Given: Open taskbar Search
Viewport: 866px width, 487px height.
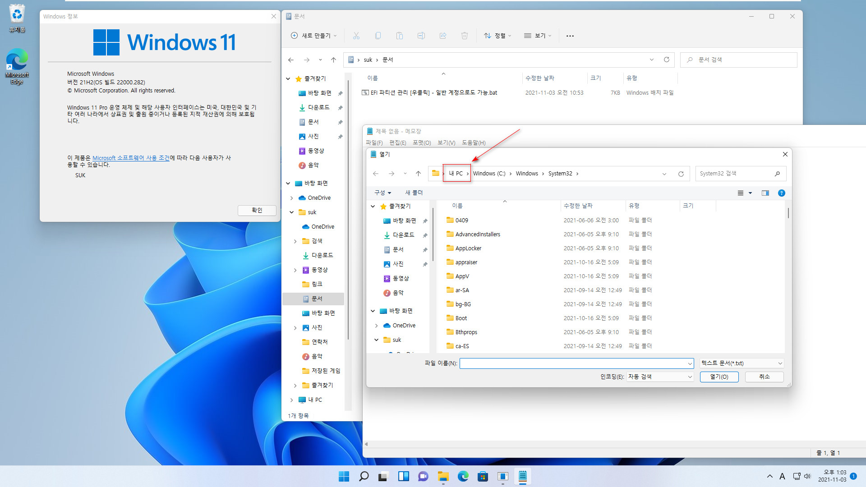Looking at the screenshot, I should point(364,476).
